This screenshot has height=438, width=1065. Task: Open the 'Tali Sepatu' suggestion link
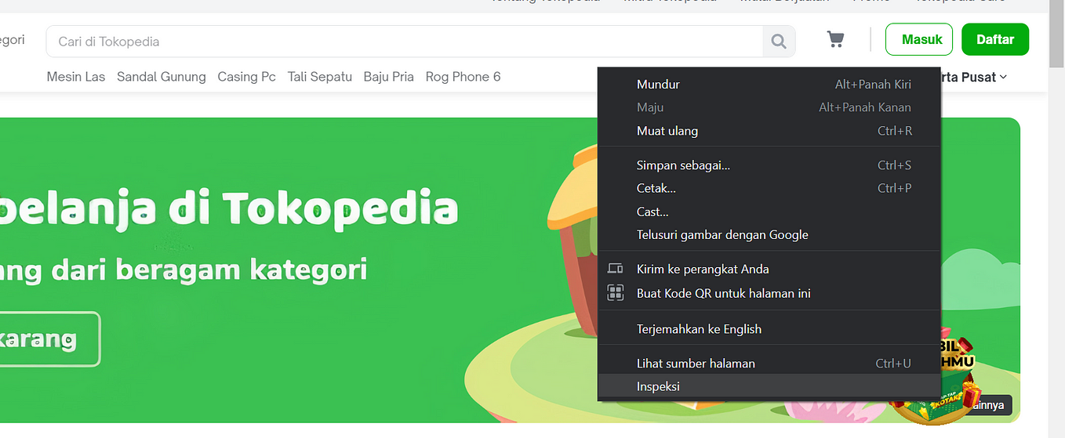[320, 77]
